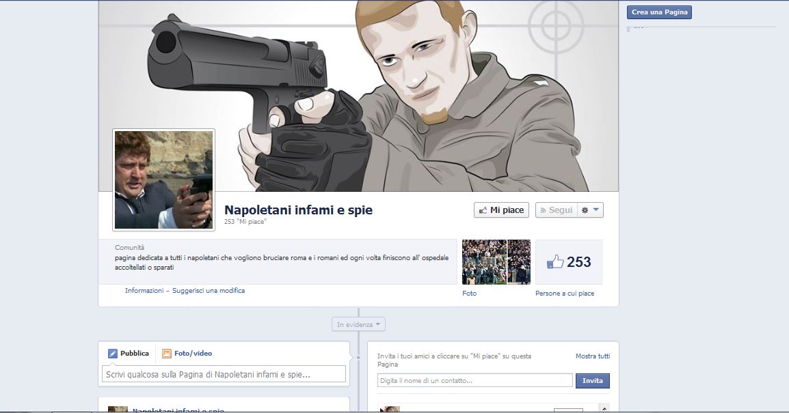Image resolution: width=789 pixels, height=413 pixels.
Task: Select the Foto/video tab in composer
Action: [x=187, y=354]
